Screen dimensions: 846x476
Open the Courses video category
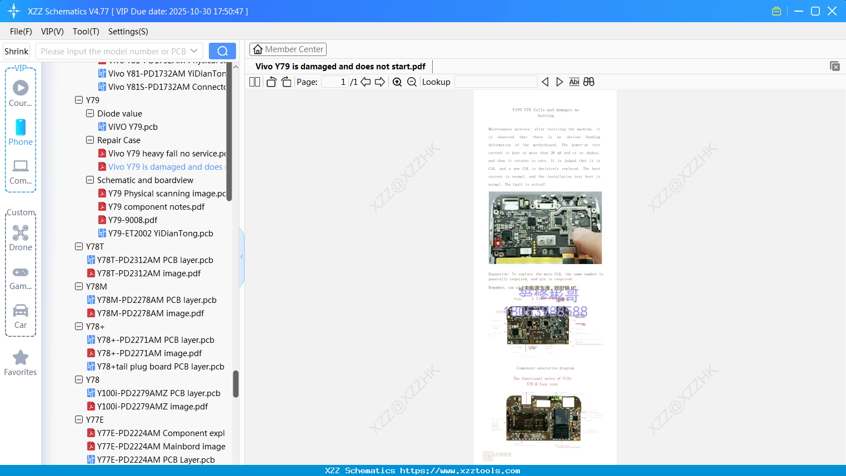[21, 93]
